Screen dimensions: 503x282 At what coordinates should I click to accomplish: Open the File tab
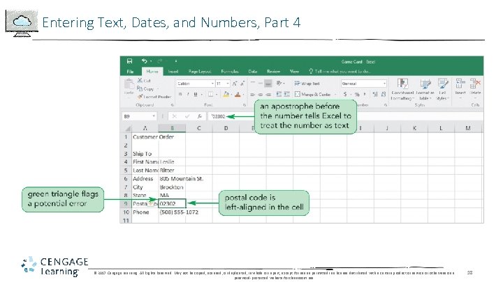(x=130, y=71)
